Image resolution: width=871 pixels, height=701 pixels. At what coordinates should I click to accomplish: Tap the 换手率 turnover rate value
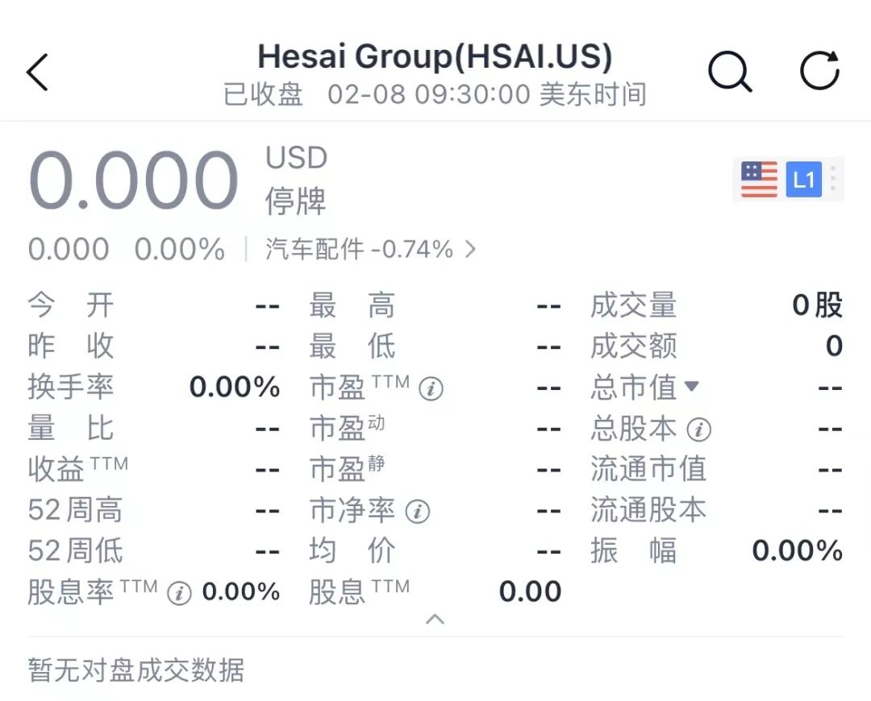[235, 387]
